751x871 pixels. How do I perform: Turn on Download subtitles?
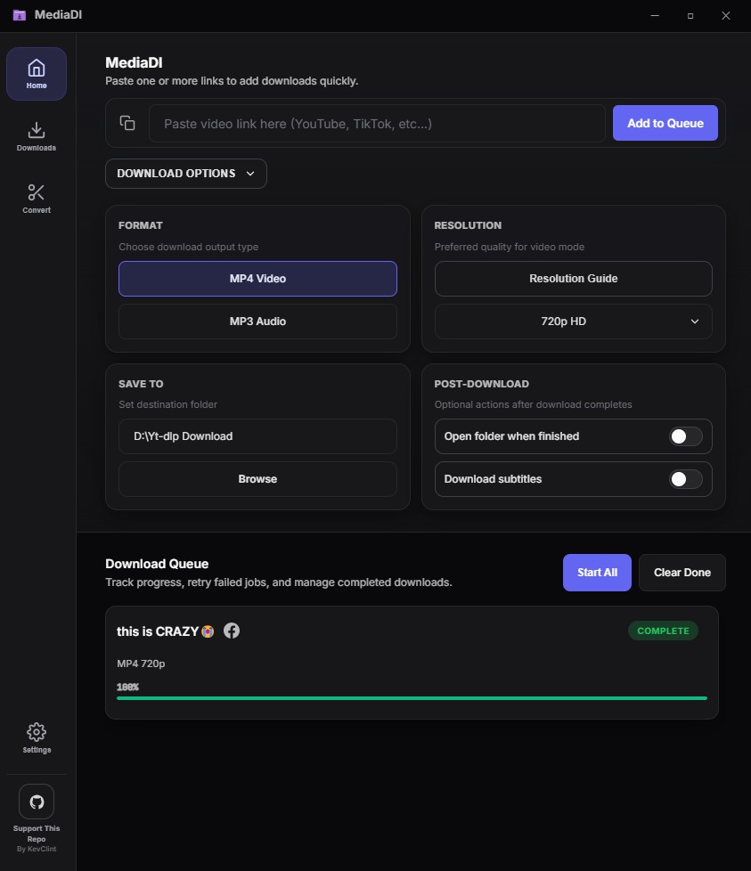[685, 479]
